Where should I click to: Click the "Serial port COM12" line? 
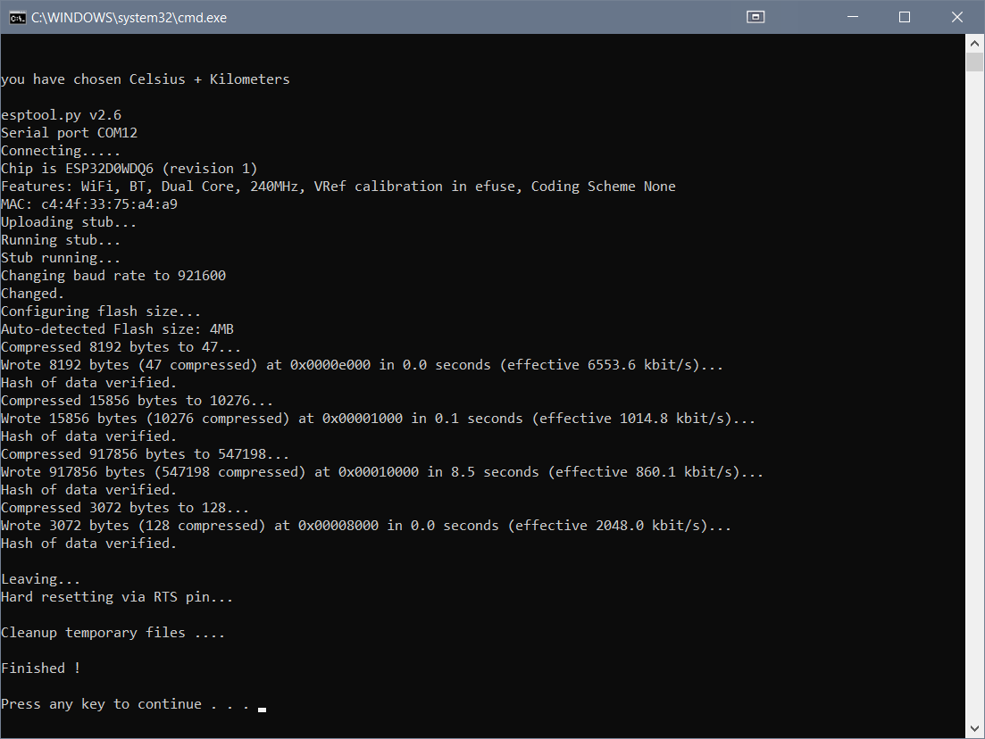(x=69, y=133)
